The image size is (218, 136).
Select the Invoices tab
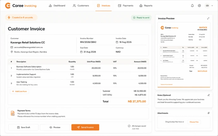coord(104,6)
